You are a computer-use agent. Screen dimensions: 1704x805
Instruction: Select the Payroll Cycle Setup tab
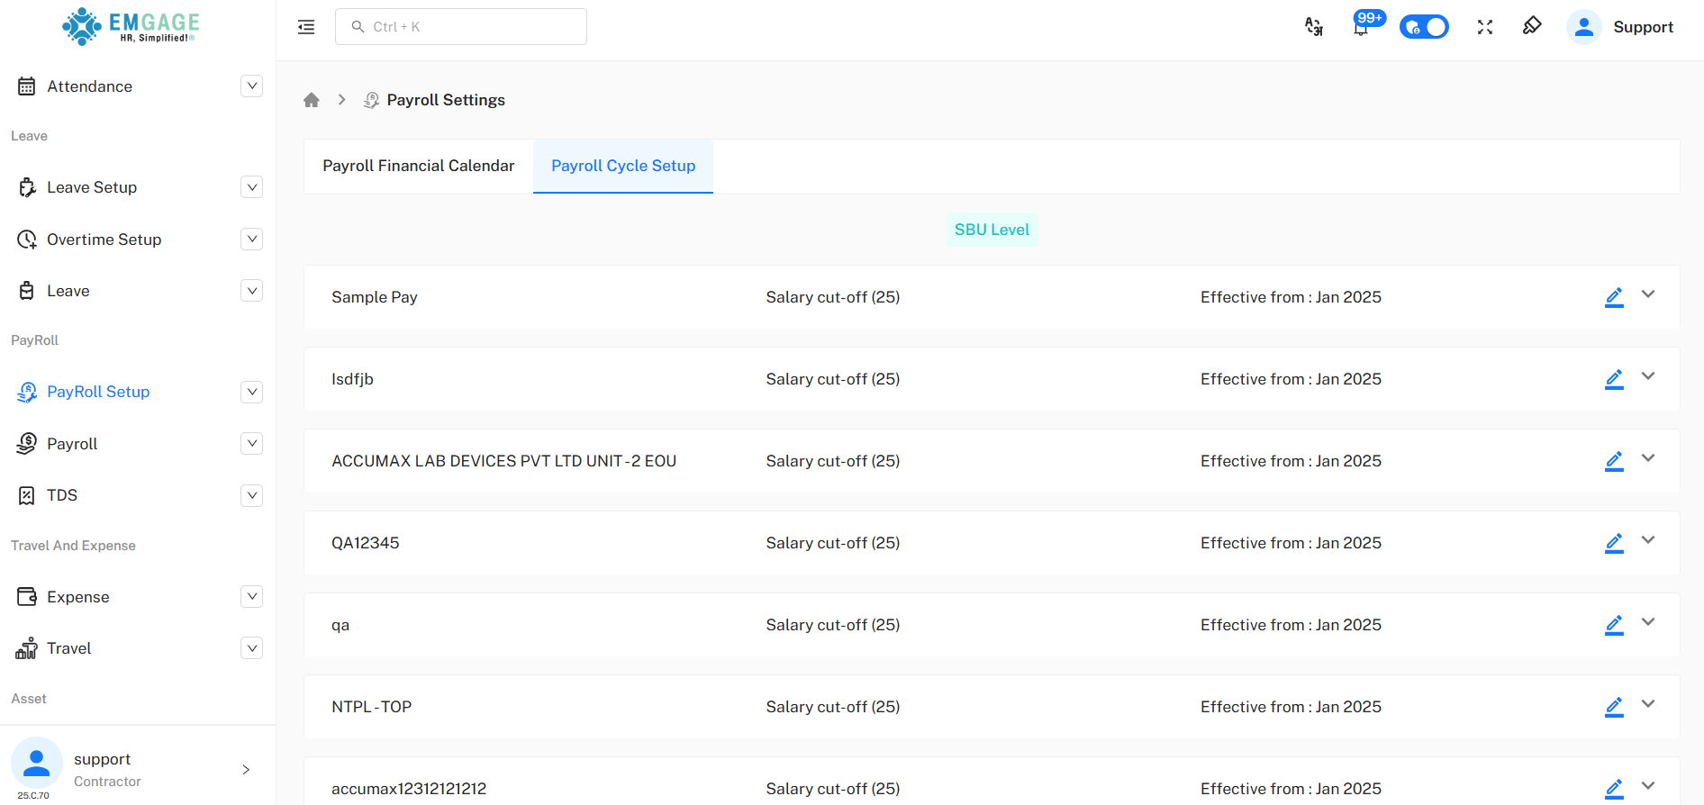623,166
